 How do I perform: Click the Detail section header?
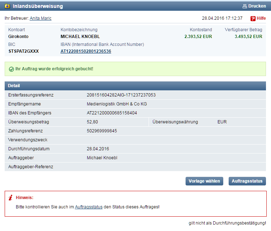click(135, 86)
